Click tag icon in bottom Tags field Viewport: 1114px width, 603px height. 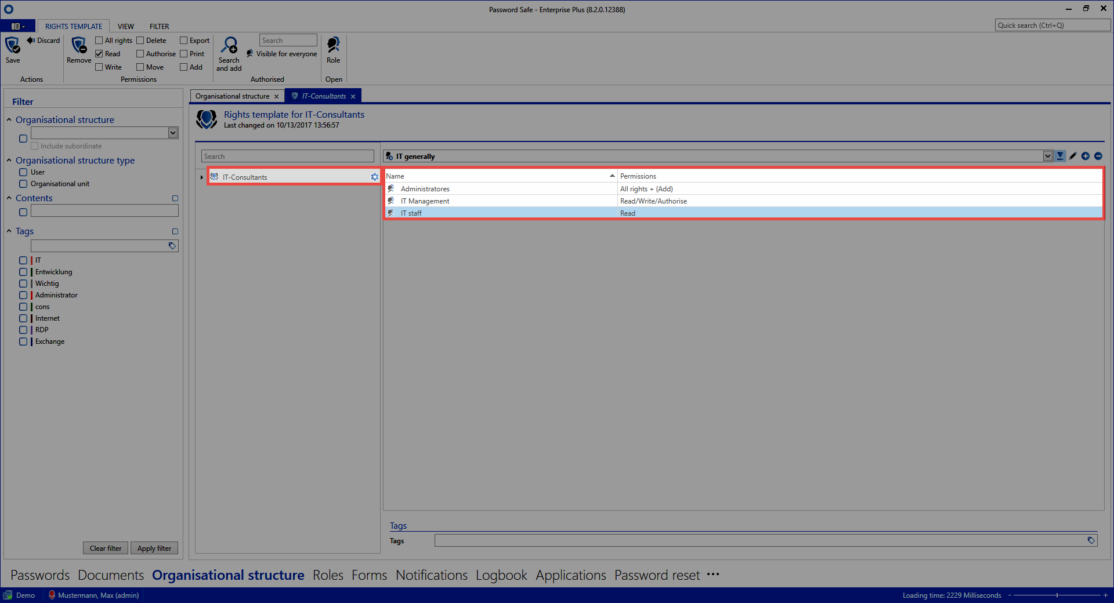coord(1091,540)
